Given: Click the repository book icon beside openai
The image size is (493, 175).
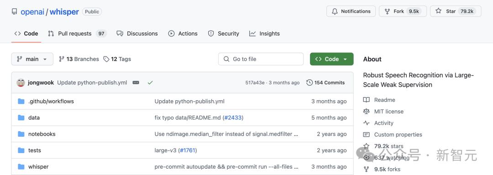Looking at the screenshot, I should click(14, 11).
